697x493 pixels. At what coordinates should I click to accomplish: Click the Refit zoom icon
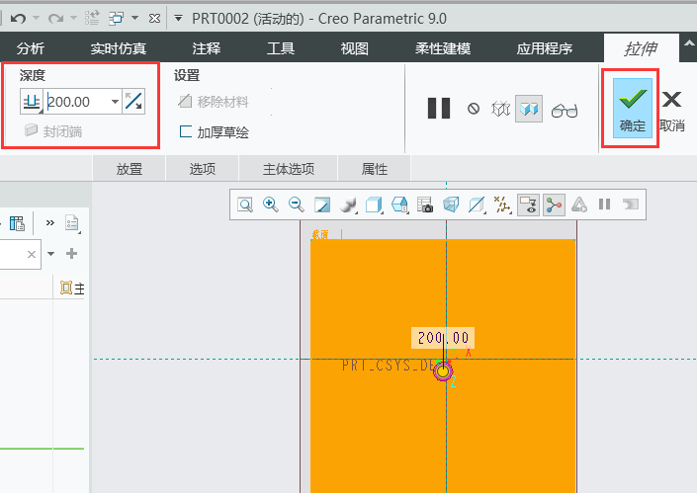pyautogui.click(x=243, y=205)
